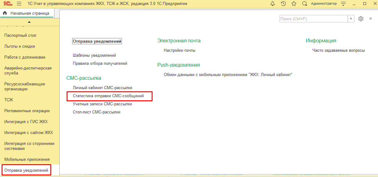Open the notifications bell
The width and height of the screenshot is (378, 177).
(x=273, y=4)
